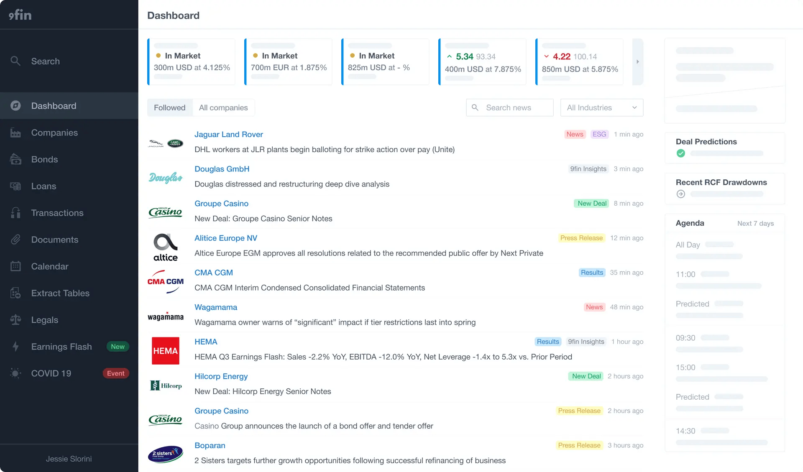Switch to the All companies tab
The width and height of the screenshot is (803, 472).
click(223, 107)
